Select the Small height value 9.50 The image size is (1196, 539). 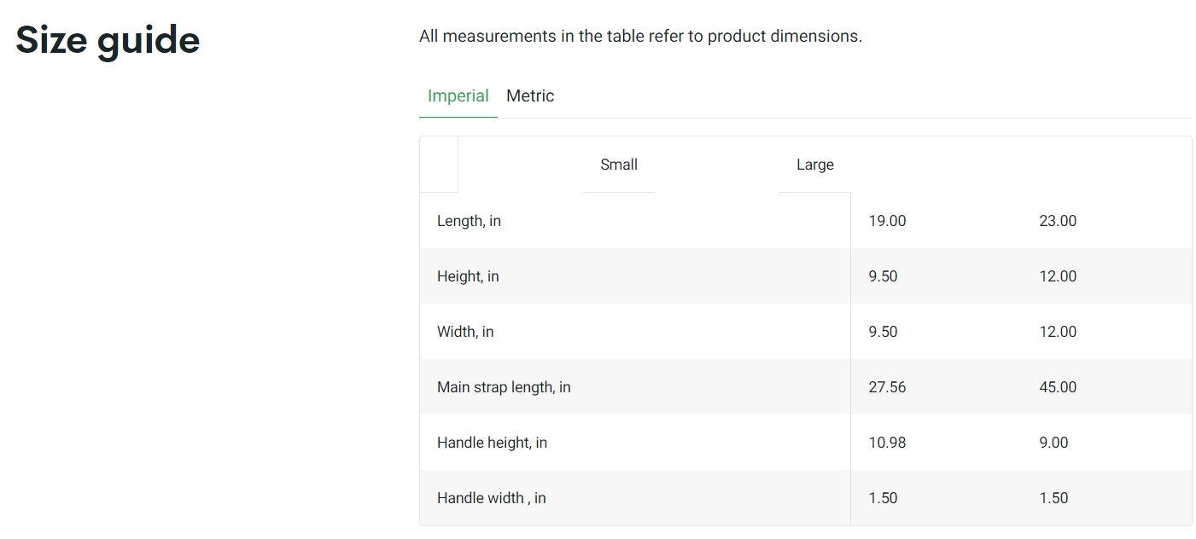(883, 276)
